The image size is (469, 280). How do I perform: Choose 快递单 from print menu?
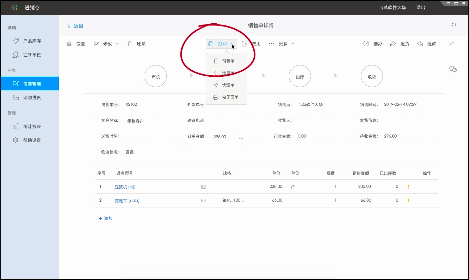coord(226,85)
